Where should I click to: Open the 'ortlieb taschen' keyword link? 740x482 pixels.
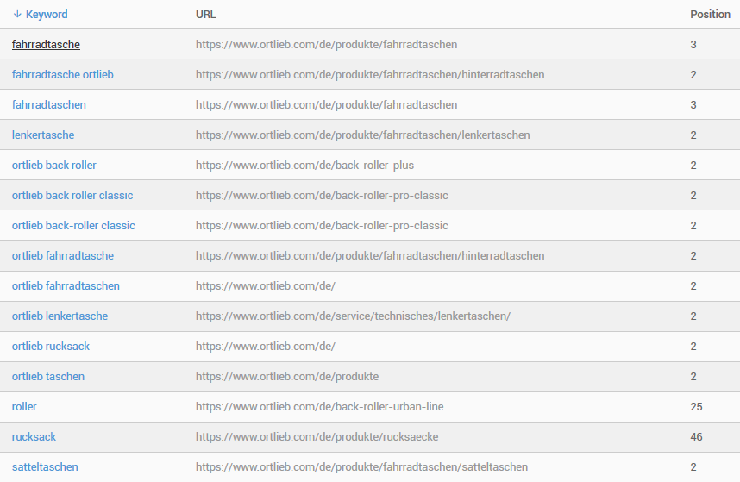tap(48, 376)
